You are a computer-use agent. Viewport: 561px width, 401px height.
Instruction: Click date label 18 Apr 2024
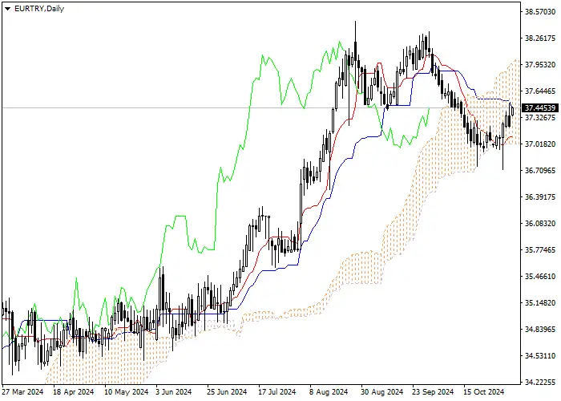[x=74, y=392]
